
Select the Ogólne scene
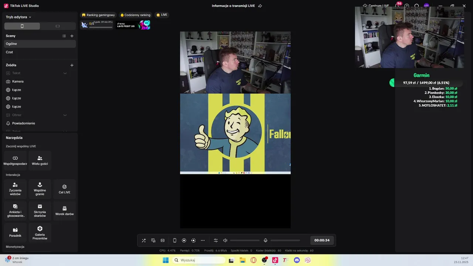click(x=40, y=44)
